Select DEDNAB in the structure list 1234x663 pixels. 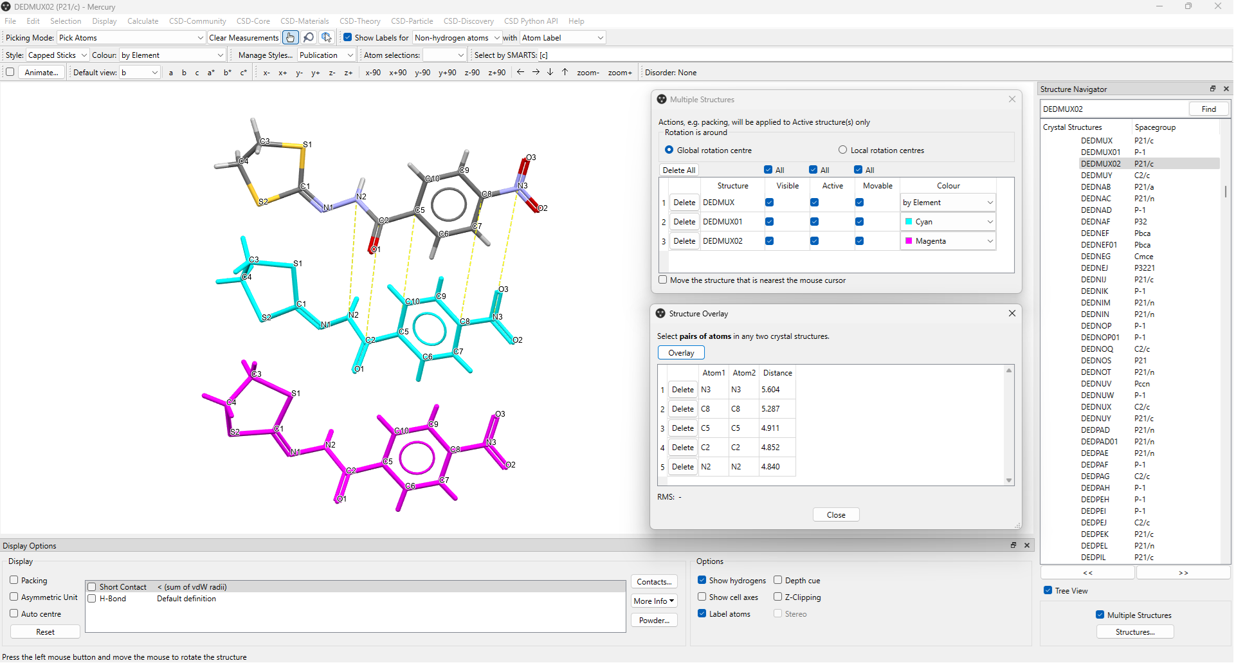tap(1096, 187)
